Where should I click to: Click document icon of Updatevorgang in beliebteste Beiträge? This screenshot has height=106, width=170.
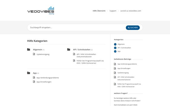(115, 73)
